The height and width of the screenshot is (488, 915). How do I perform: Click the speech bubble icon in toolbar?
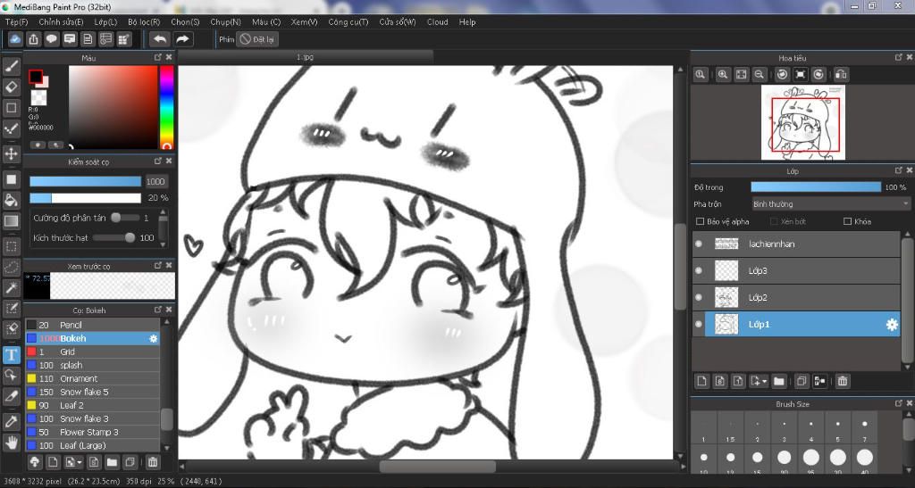[x=51, y=39]
